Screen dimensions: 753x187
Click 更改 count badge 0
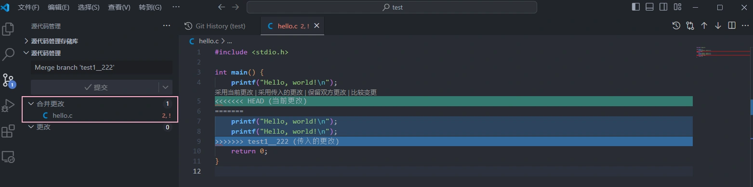[167, 127]
